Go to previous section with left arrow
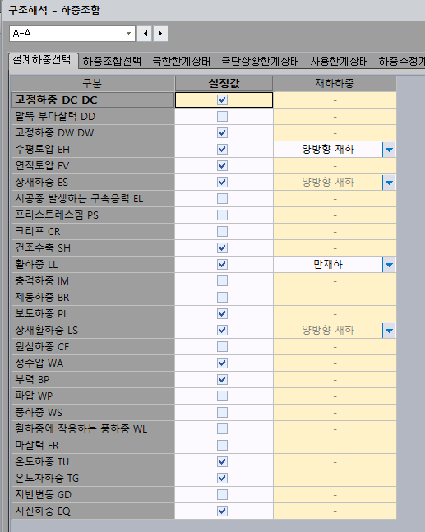425x532 pixels. pos(145,34)
